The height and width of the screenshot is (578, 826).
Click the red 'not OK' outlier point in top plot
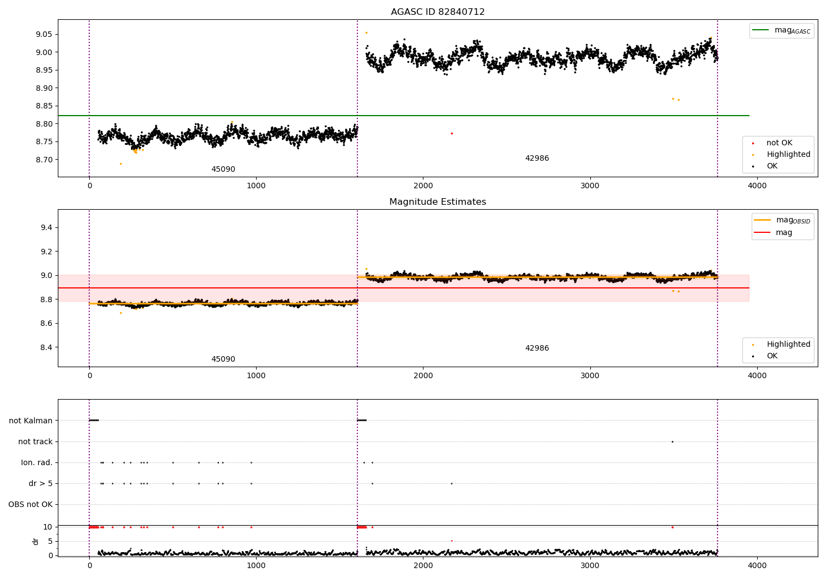[x=452, y=133]
